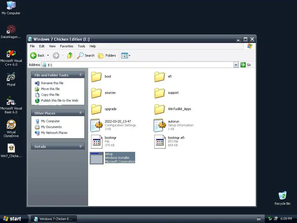Image resolution: width=297 pixels, height=223 pixels.
Task: Select the upgrade folder
Action: (x=104, y=109)
